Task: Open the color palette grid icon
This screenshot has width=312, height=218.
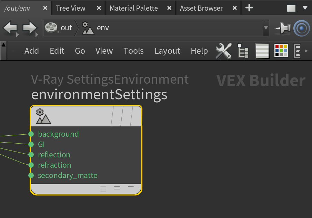Action: 281,51
